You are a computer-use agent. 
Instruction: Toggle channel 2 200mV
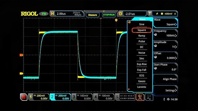(x=60, y=97)
